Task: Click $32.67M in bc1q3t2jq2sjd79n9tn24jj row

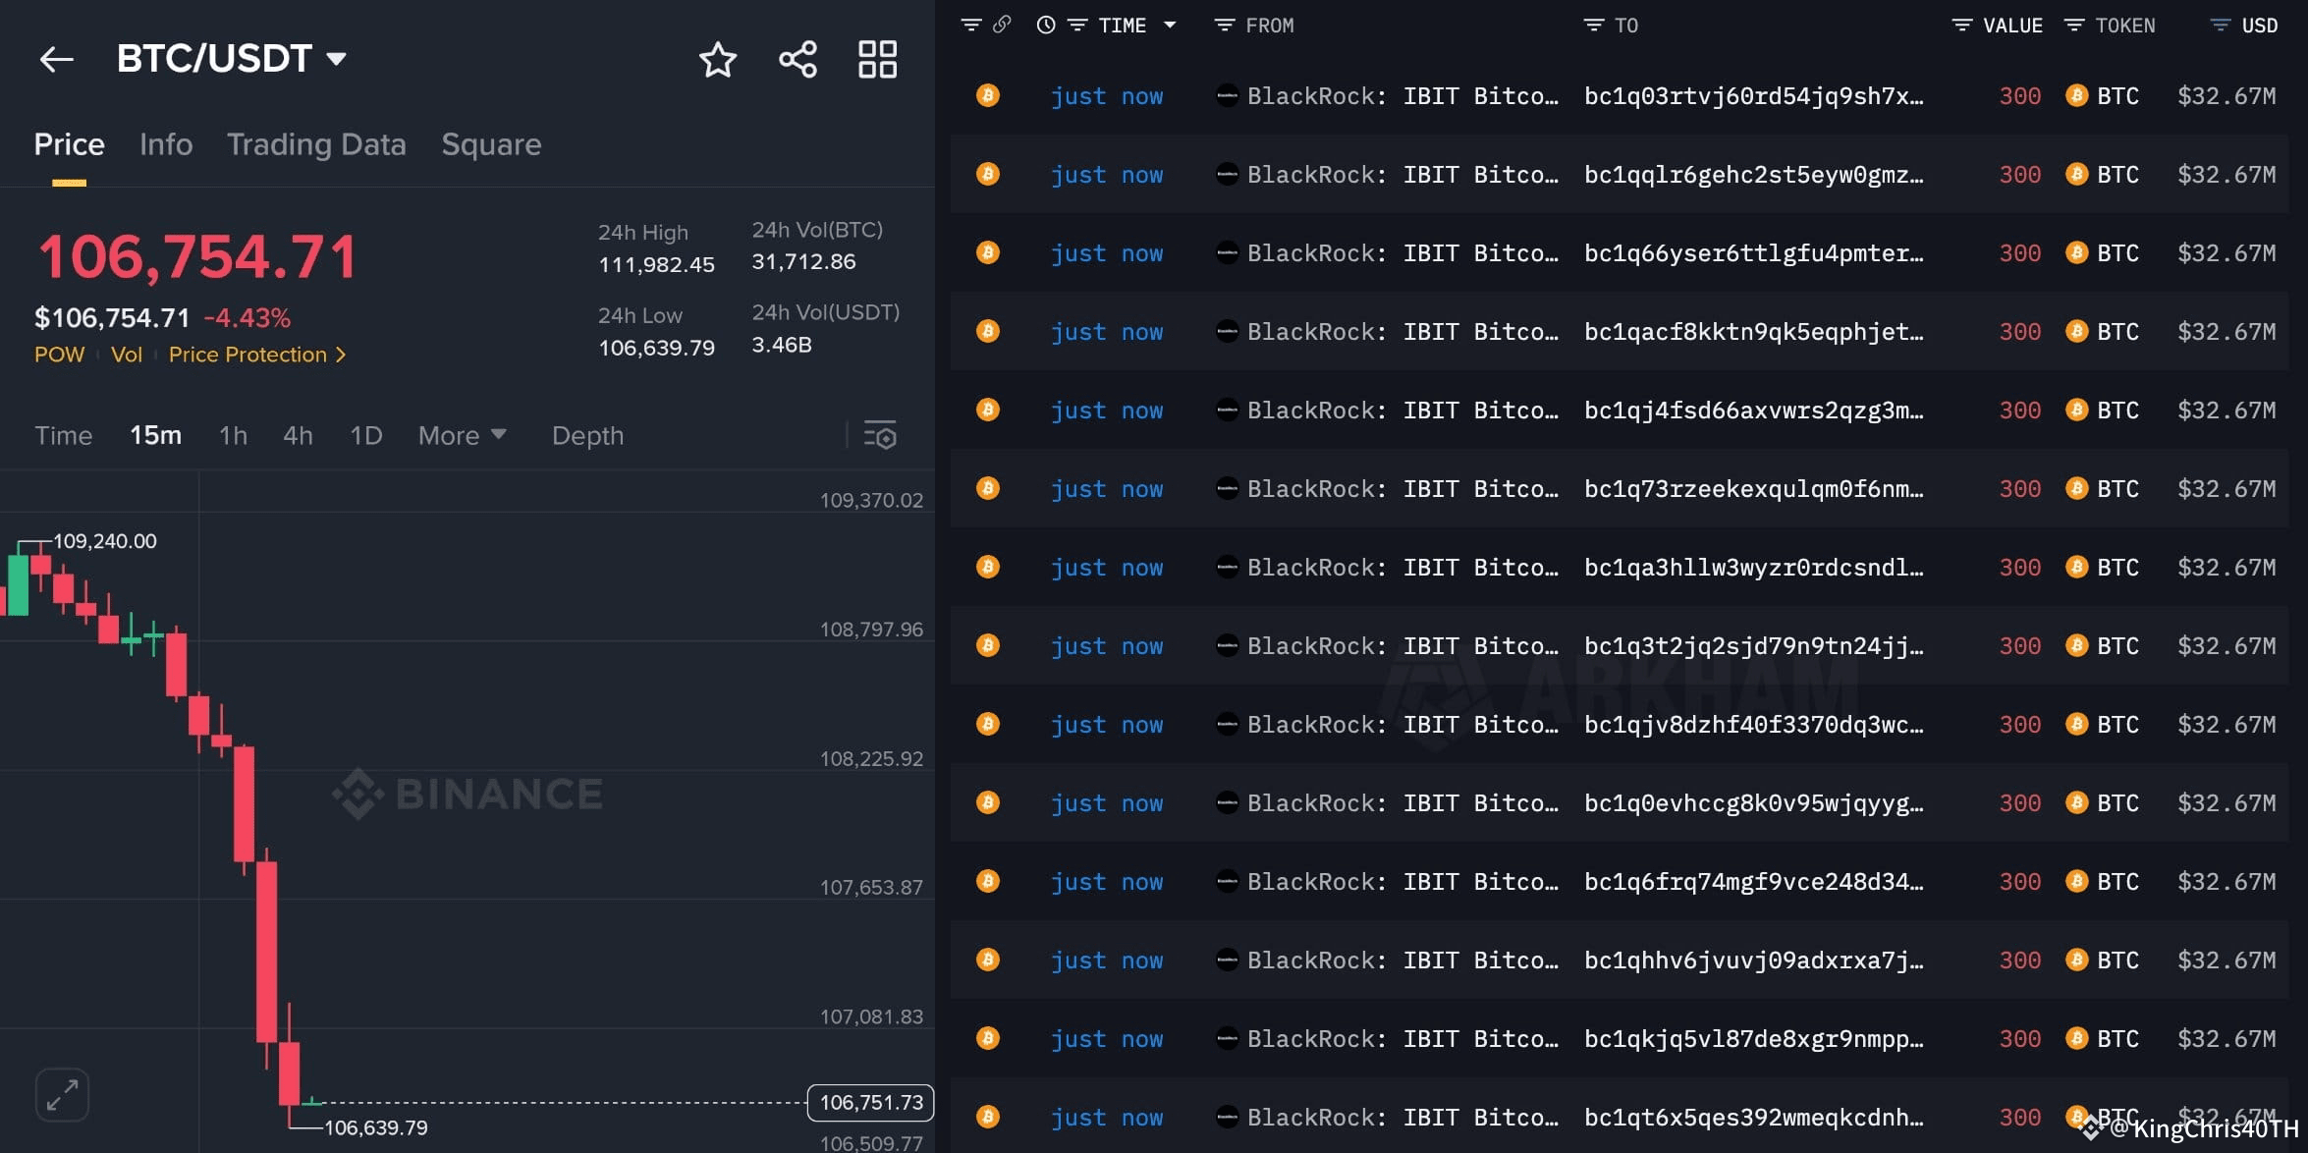Action: [2226, 646]
